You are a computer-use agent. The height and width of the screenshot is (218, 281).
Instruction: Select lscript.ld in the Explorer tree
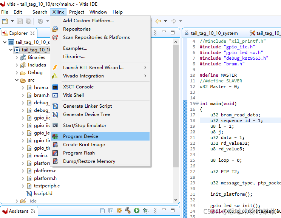(x=43, y=193)
